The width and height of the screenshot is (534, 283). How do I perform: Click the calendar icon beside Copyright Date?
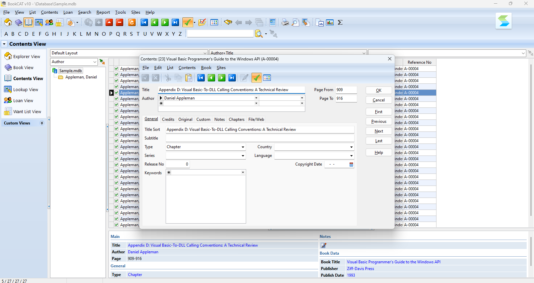tap(351, 164)
